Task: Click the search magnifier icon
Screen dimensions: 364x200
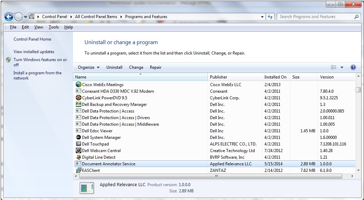Action: (357, 17)
